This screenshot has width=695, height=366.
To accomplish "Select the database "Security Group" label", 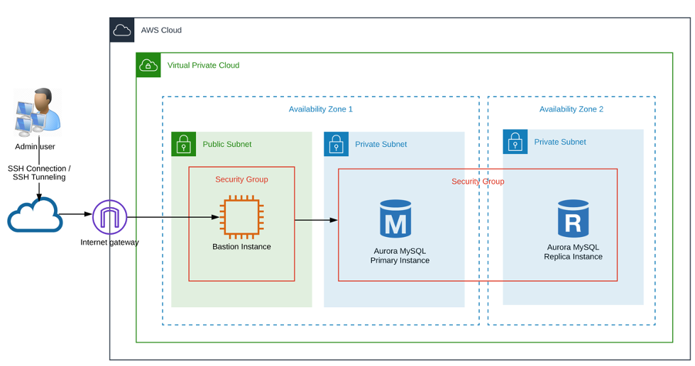I will (478, 182).
